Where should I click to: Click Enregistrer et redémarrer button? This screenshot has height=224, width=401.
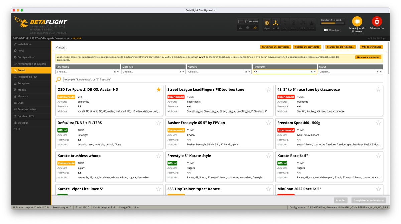click(x=369, y=200)
